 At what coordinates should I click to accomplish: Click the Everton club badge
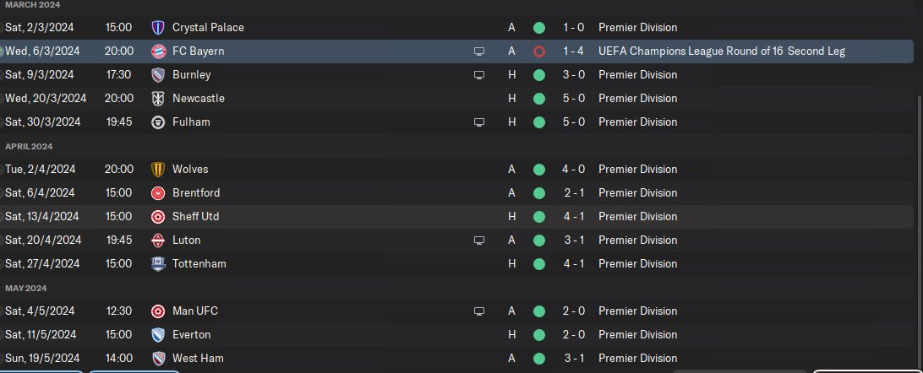pos(157,335)
